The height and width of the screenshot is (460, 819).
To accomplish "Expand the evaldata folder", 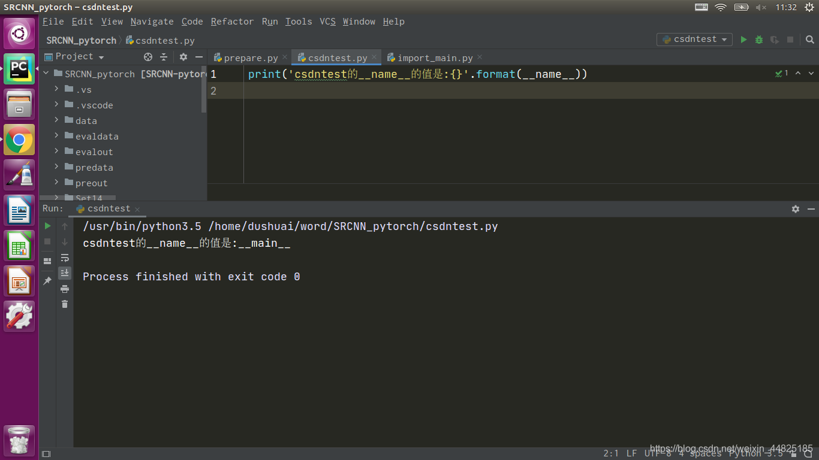I will (x=56, y=135).
